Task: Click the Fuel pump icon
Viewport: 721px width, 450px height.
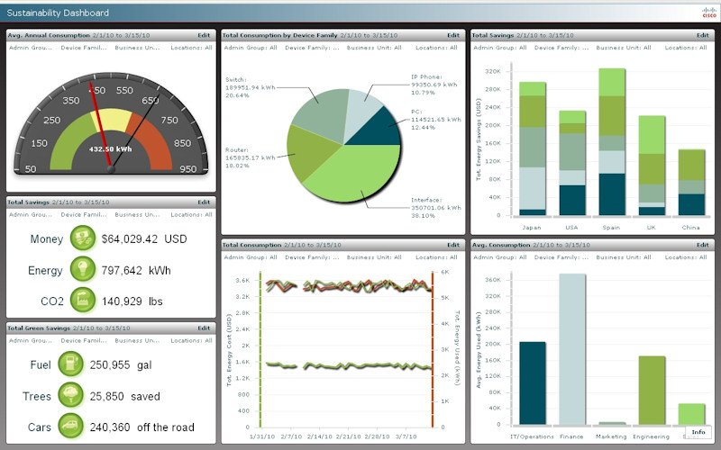Action: coord(71,364)
